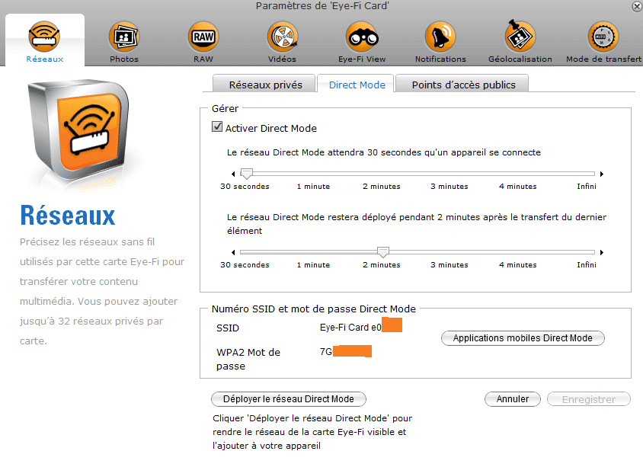
Task: Uncheck the Activer Direct Mode checkbox
Action: [217, 126]
